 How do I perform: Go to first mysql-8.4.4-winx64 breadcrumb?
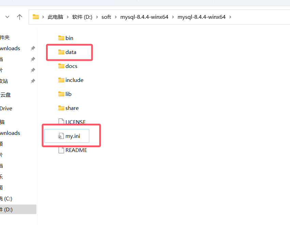(144, 17)
